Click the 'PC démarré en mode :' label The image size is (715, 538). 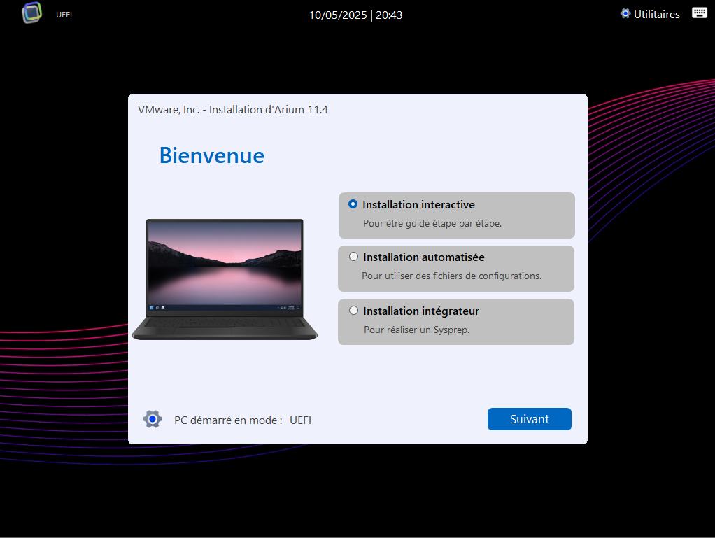coord(228,420)
